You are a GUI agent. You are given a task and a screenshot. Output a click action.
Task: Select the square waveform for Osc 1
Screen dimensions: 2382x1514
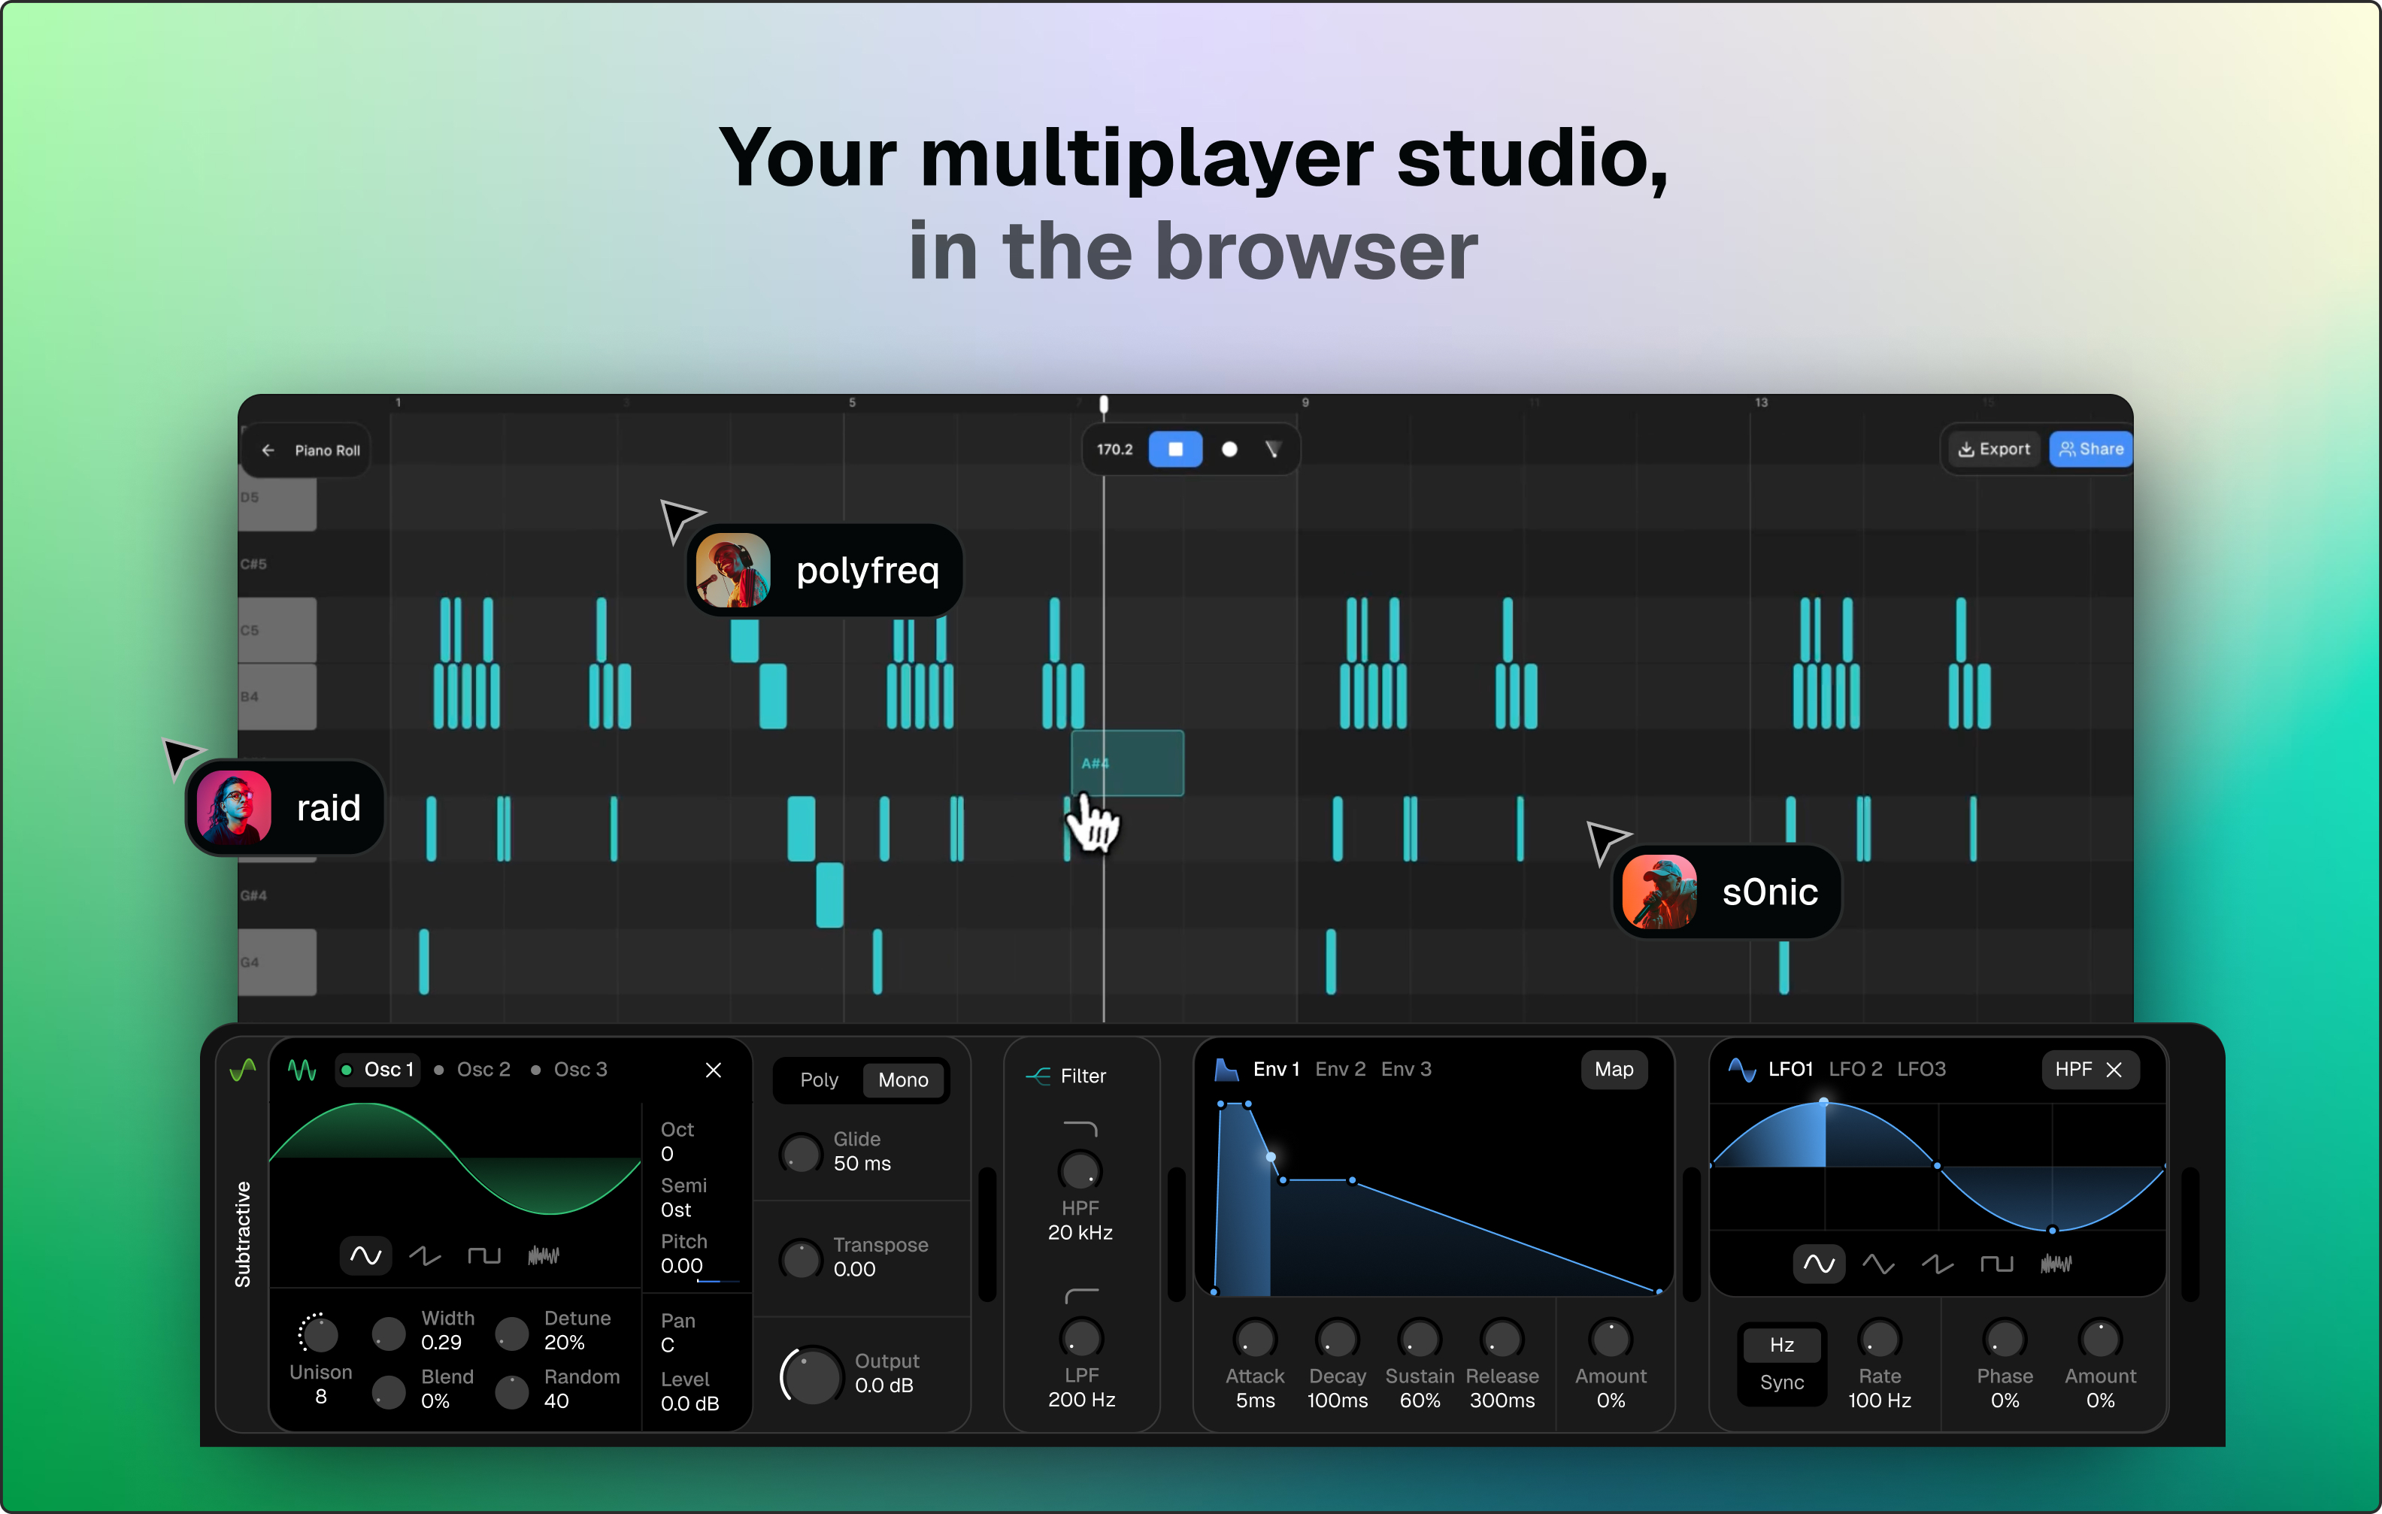tap(483, 1256)
